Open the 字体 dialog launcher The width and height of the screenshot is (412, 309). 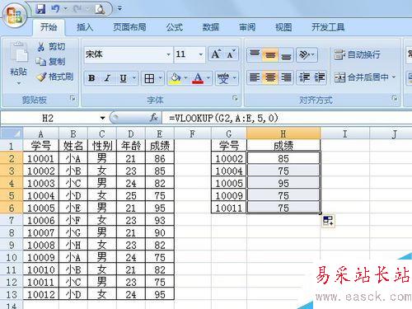[235, 98]
